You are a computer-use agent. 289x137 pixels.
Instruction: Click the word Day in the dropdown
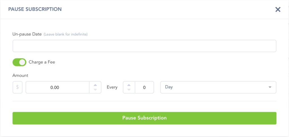click(x=169, y=87)
